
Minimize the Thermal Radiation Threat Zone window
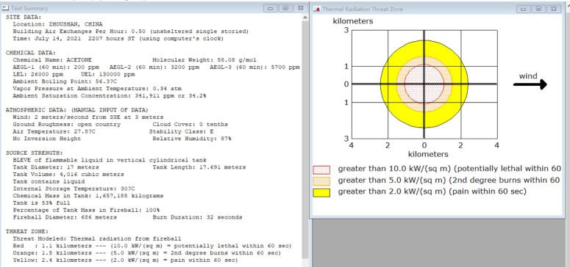(523, 9)
